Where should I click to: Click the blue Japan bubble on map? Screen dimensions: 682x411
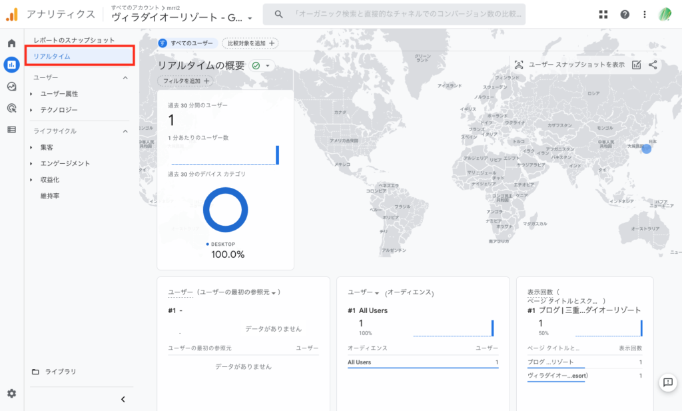tap(646, 149)
